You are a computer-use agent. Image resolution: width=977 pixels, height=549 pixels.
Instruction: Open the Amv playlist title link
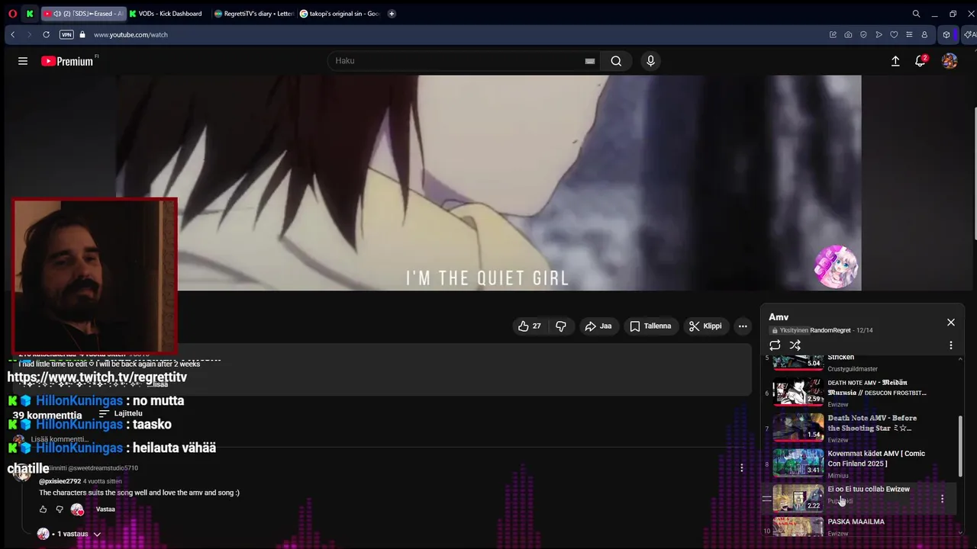pyautogui.click(x=779, y=317)
